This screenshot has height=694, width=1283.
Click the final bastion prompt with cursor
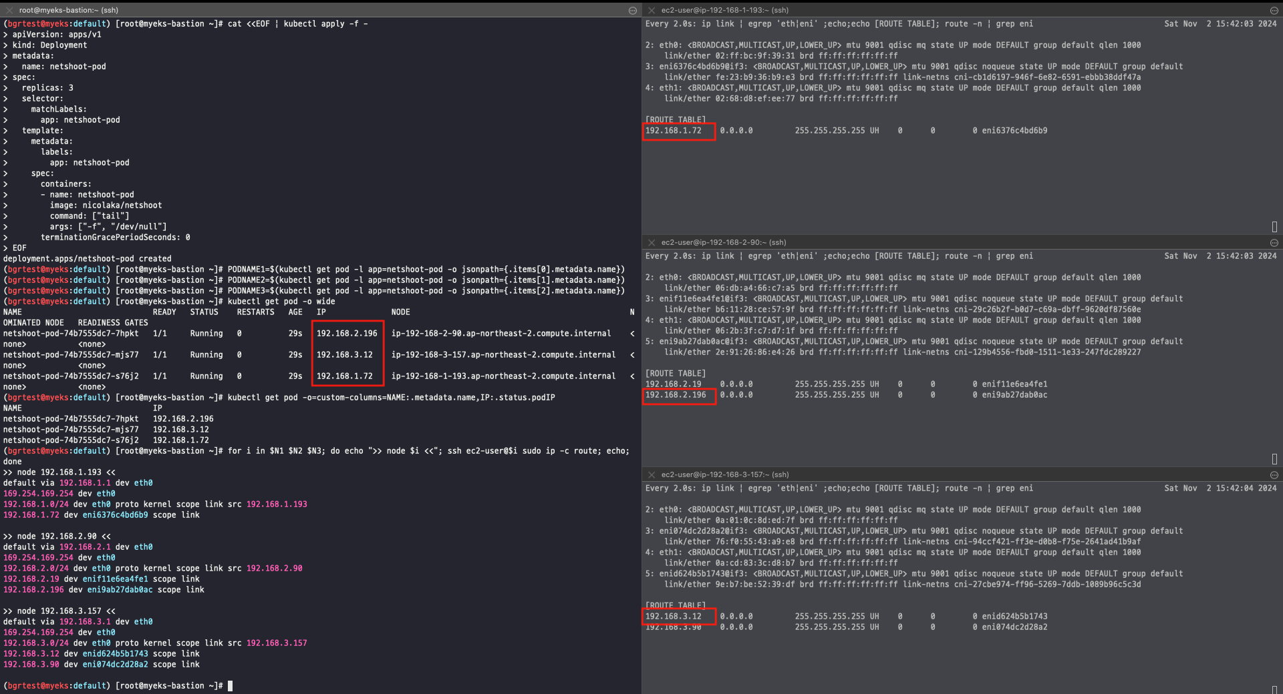point(118,685)
